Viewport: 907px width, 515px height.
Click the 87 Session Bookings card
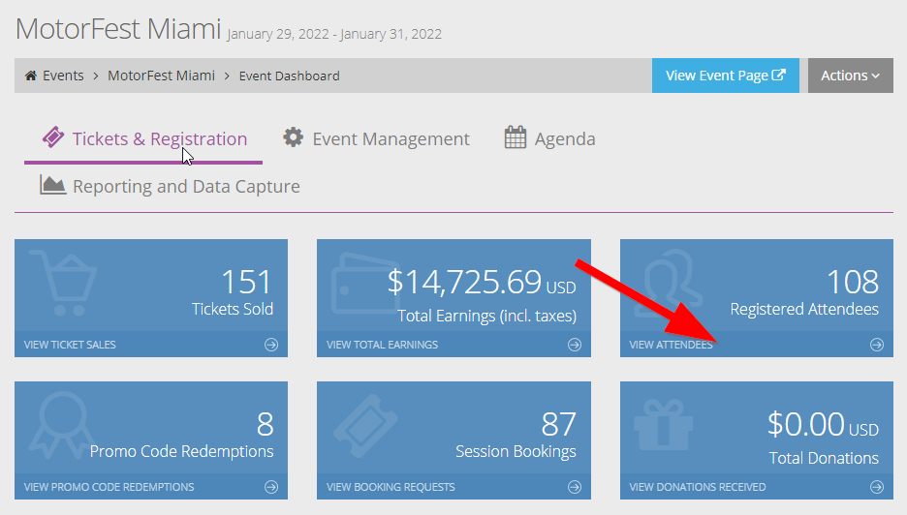[x=453, y=439]
